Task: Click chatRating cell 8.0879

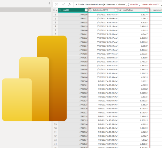Action: tap(133, 46)
